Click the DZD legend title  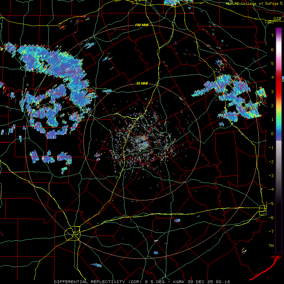click(277, 19)
